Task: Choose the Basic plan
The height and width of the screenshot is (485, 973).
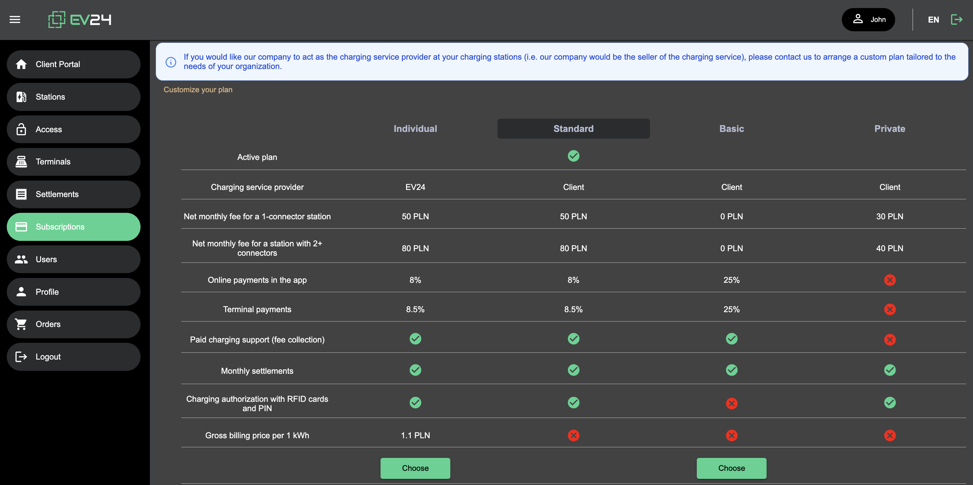Action: coord(731,468)
